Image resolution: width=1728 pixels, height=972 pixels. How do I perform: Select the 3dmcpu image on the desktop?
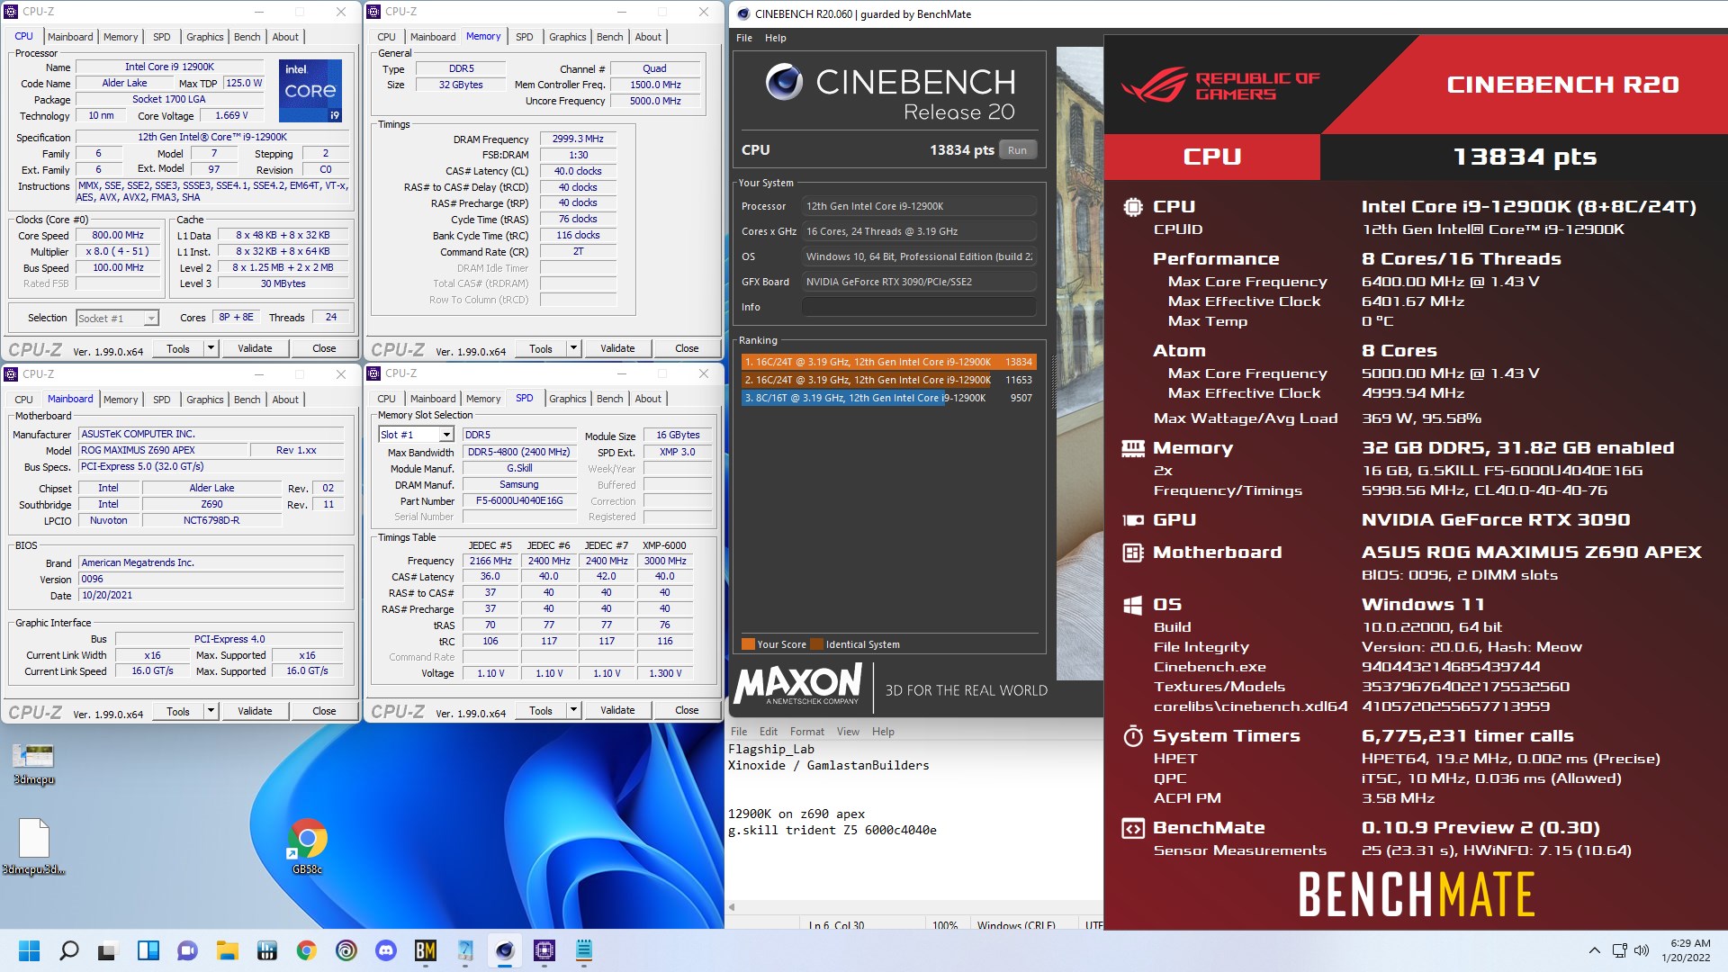click(34, 764)
